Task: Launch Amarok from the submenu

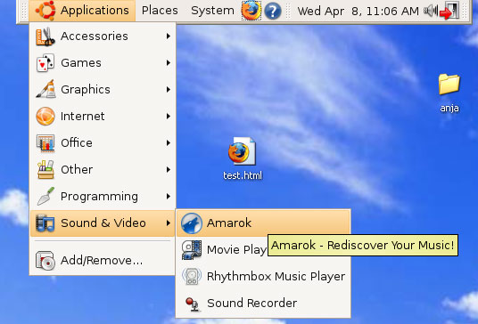Action: pos(263,223)
